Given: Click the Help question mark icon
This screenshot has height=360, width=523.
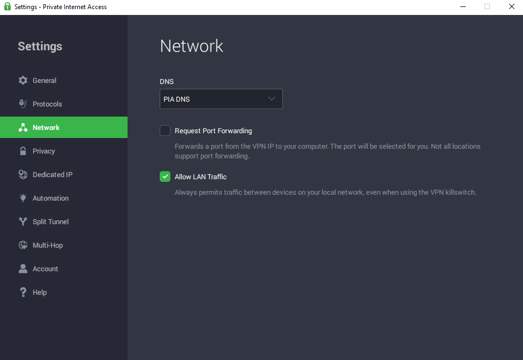Looking at the screenshot, I should [x=23, y=292].
